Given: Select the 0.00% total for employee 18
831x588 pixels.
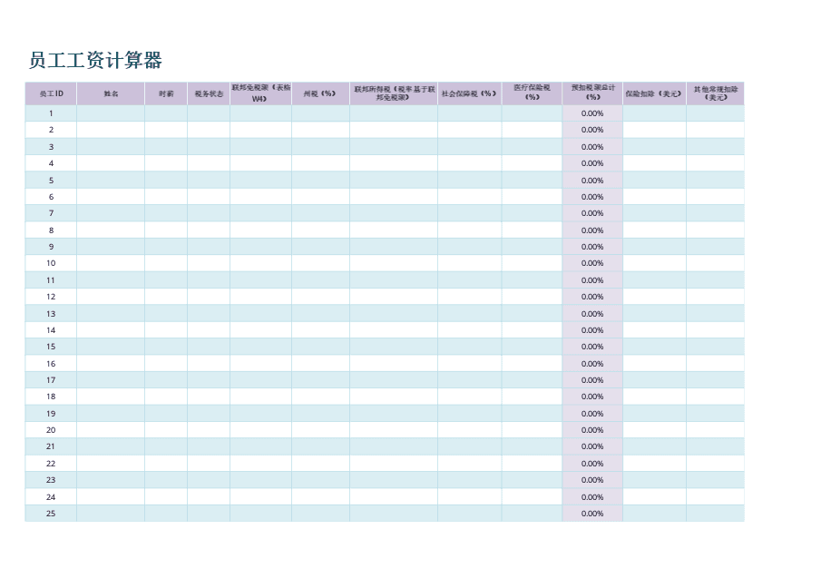Looking at the screenshot, I should pos(592,397).
